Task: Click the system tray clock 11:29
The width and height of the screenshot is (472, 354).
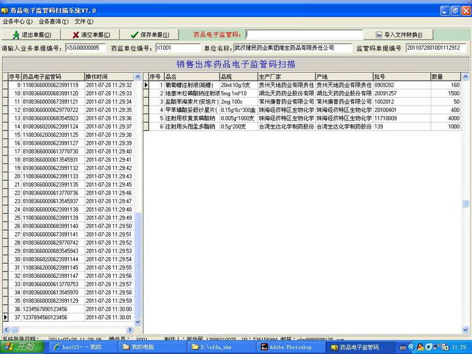Action: 460,347
